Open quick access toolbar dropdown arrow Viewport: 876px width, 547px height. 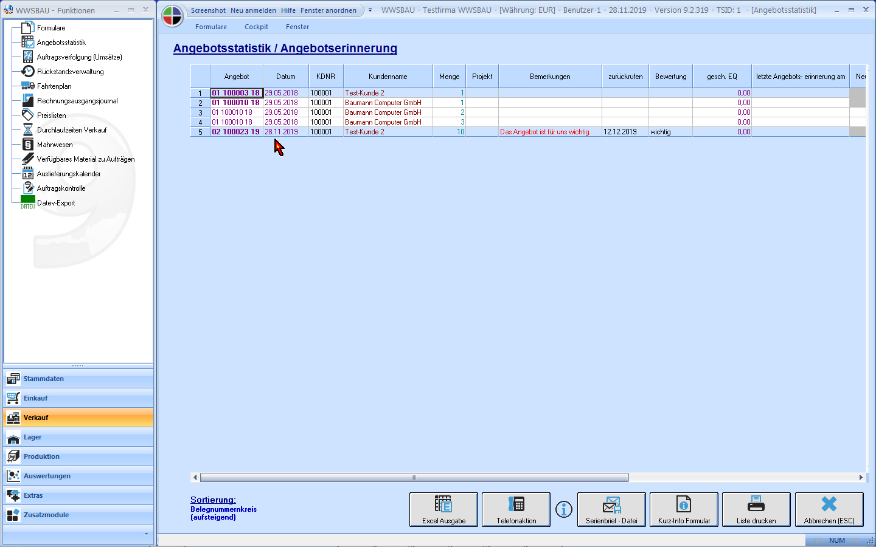(370, 10)
